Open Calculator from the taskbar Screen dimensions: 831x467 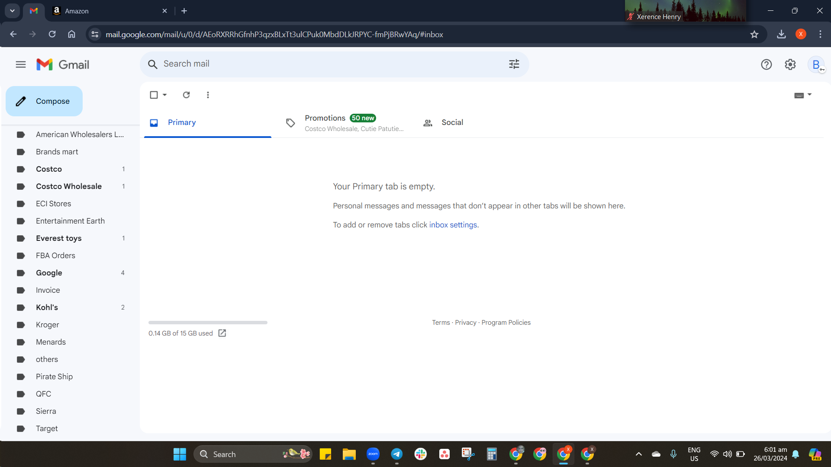[x=492, y=454]
